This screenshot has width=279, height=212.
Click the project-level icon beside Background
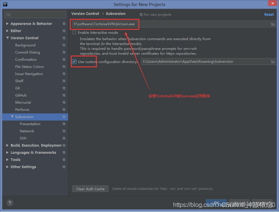64,45
